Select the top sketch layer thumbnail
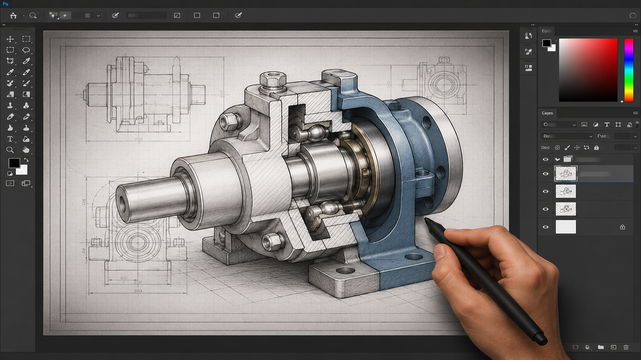 click(566, 174)
